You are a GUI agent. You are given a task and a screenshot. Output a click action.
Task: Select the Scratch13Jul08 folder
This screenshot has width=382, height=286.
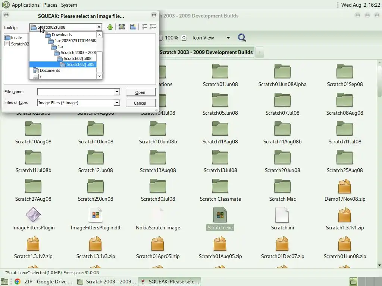pos(220,162)
